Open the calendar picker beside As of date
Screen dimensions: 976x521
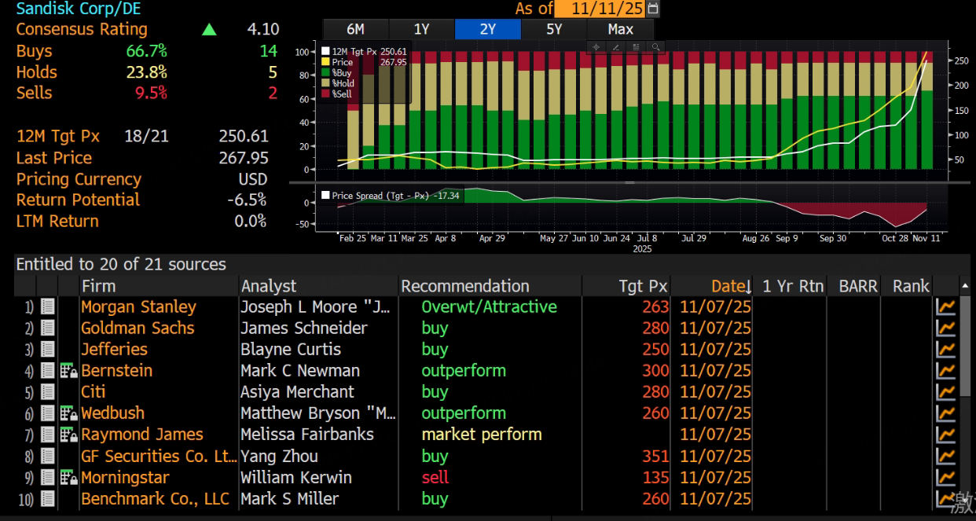pyautogui.click(x=652, y=9)
